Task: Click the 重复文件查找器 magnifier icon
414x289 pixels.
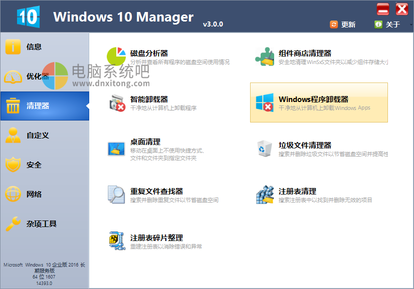Action: coord(116,194)
